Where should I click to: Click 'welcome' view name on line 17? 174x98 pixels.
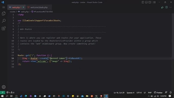[42, 61]
